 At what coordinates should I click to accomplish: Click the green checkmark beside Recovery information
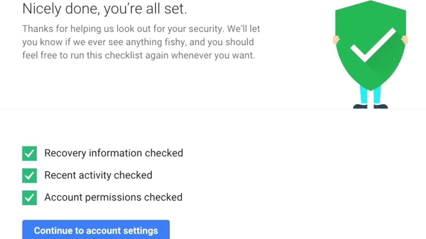coord(30,153)
